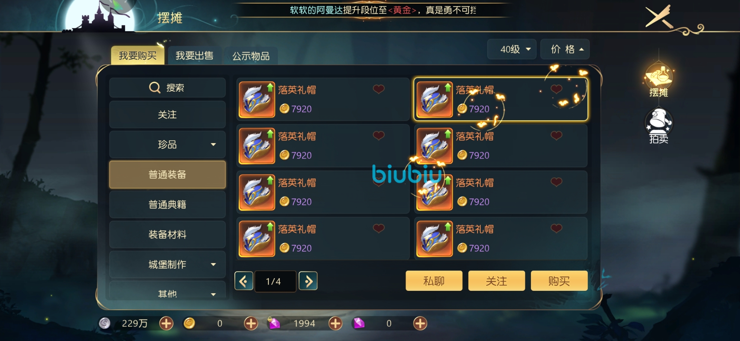
Task: Toggle heart favorite on first 落英礼帽 listing
Action: [379, 89]
